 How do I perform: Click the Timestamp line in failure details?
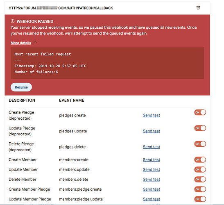click(x=50, y=66)
